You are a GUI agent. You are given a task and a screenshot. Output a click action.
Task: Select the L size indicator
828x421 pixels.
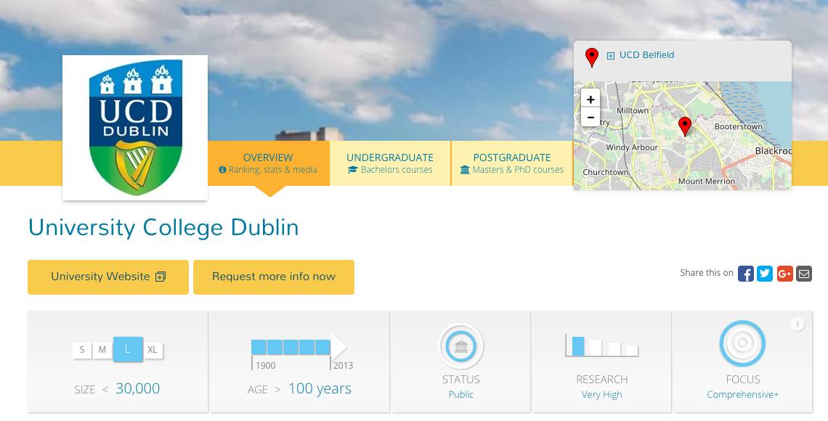click(128, 349)
